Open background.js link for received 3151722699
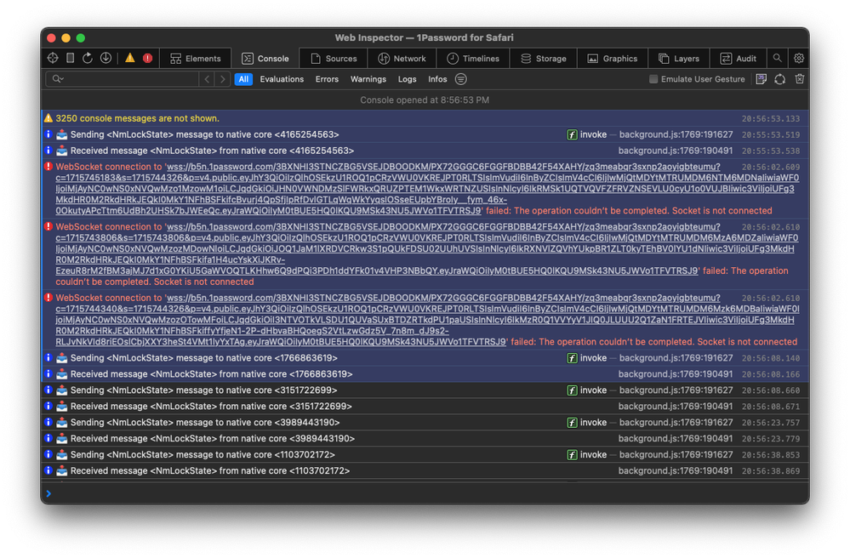The width and height of the screenshot is (850, 558). [676, 407]
